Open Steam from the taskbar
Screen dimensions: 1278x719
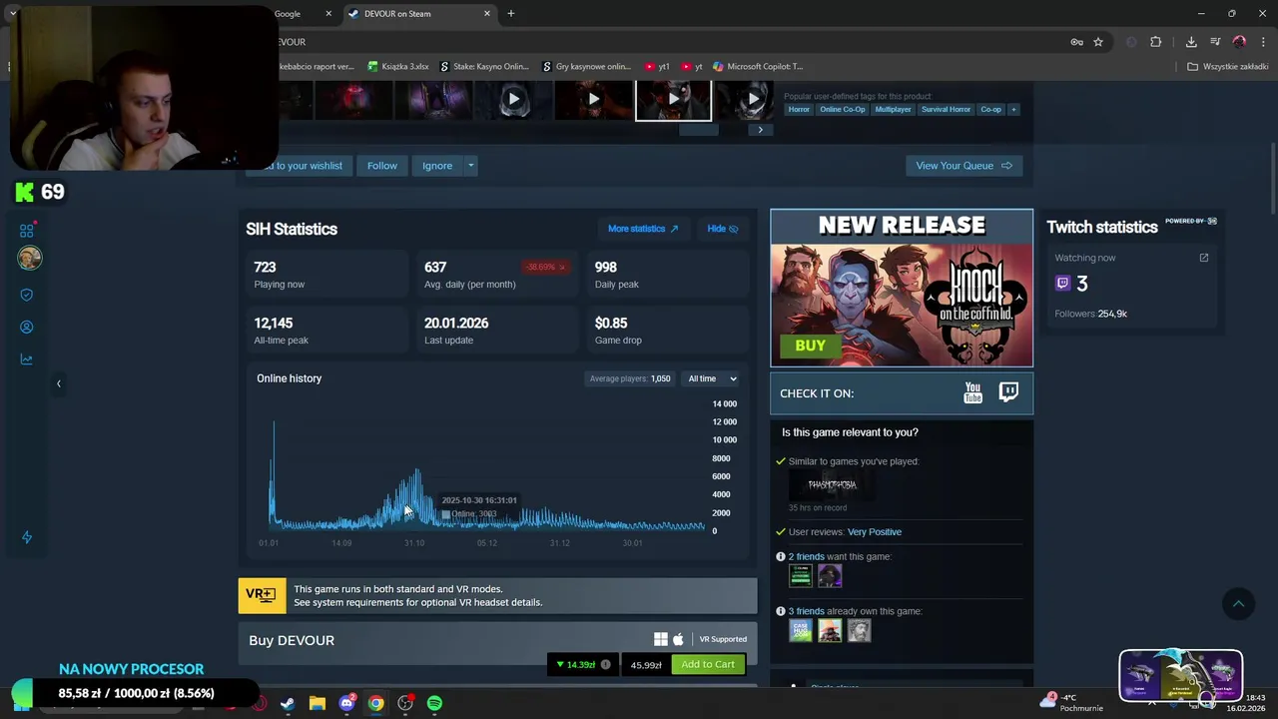(x=288, y=703)
